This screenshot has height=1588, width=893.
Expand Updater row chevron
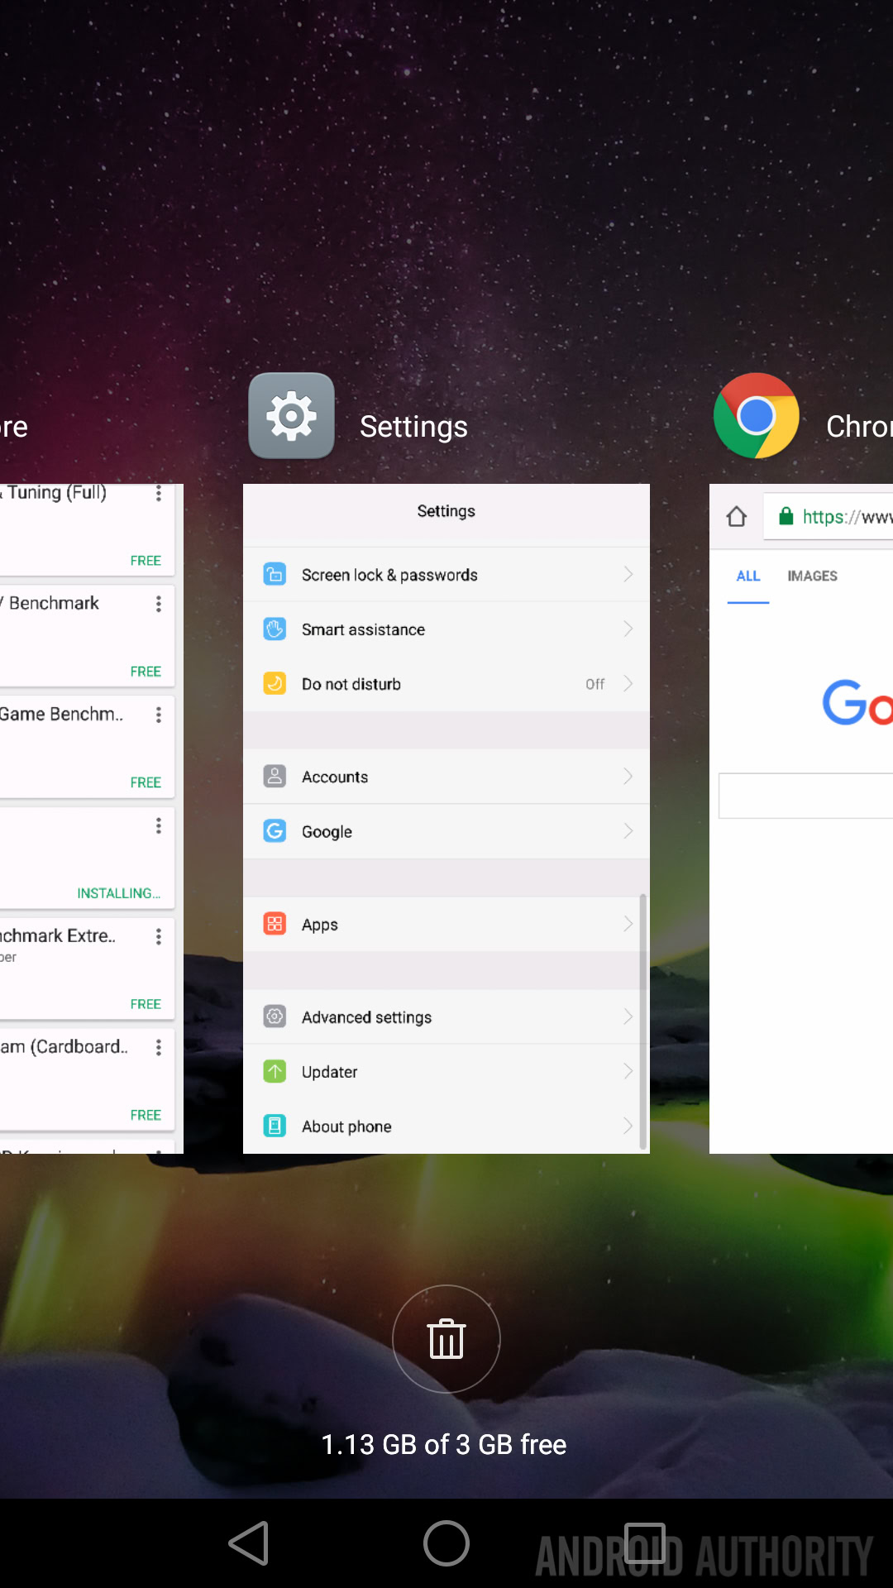point(628,1071)
